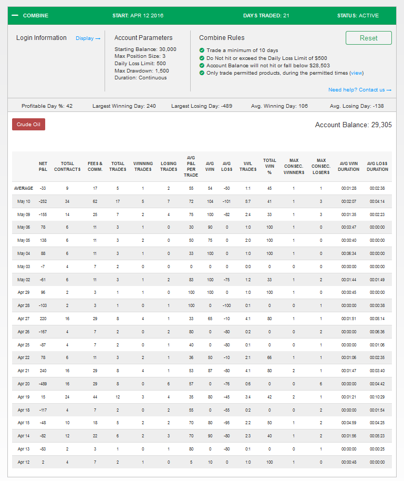
Task: Select the Crude Oil button
Action: tap(28, 124)
